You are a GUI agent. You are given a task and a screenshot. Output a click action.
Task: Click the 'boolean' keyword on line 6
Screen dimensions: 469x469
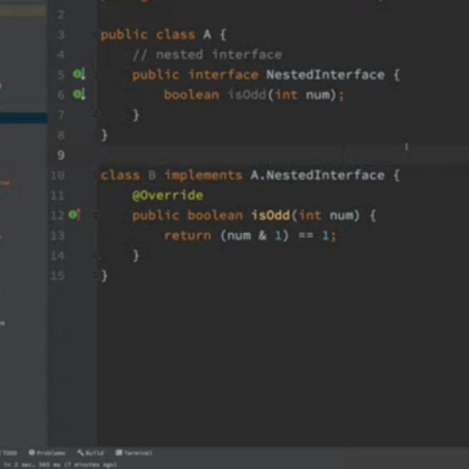click(192, 95)
